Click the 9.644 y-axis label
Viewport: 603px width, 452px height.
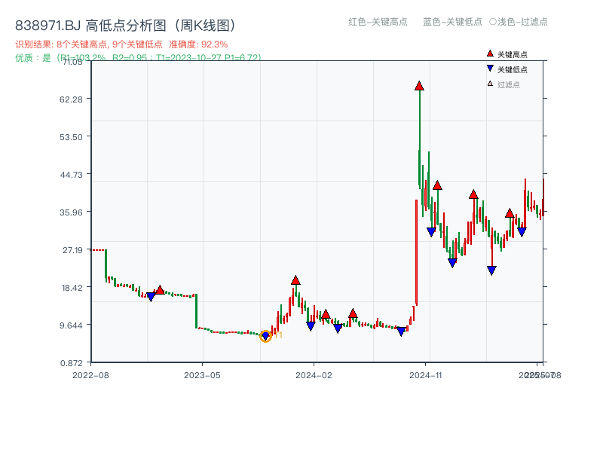(71, 325)
